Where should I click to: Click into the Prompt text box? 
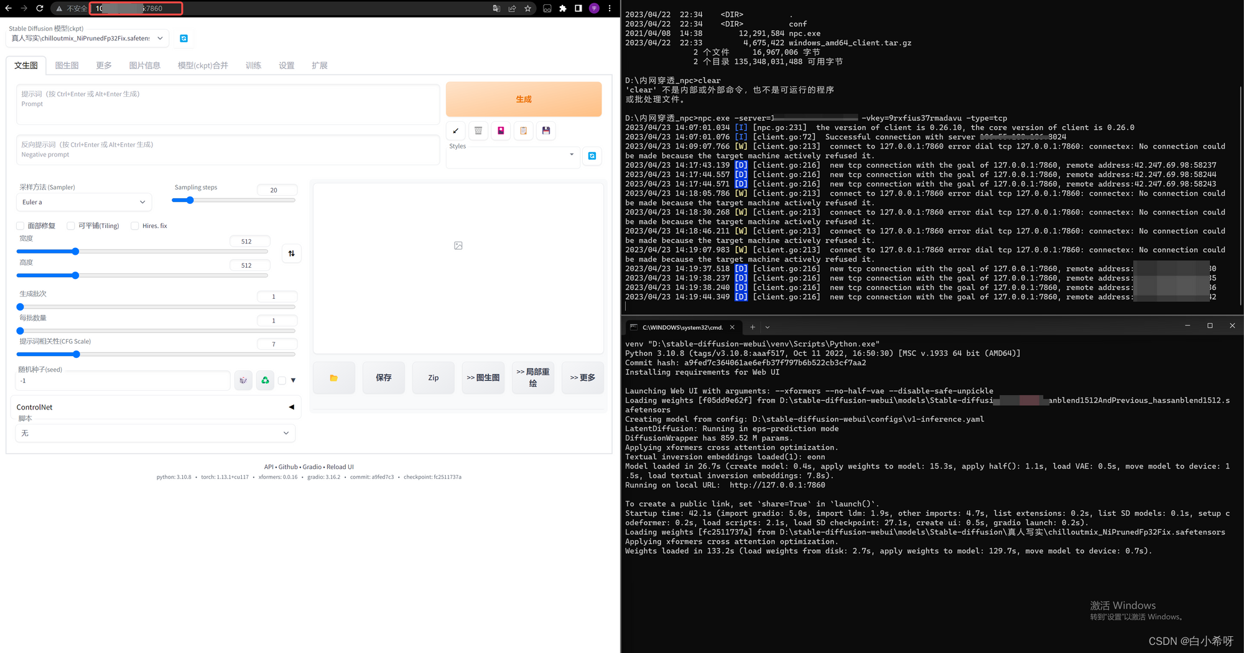(x=228, y=104)
